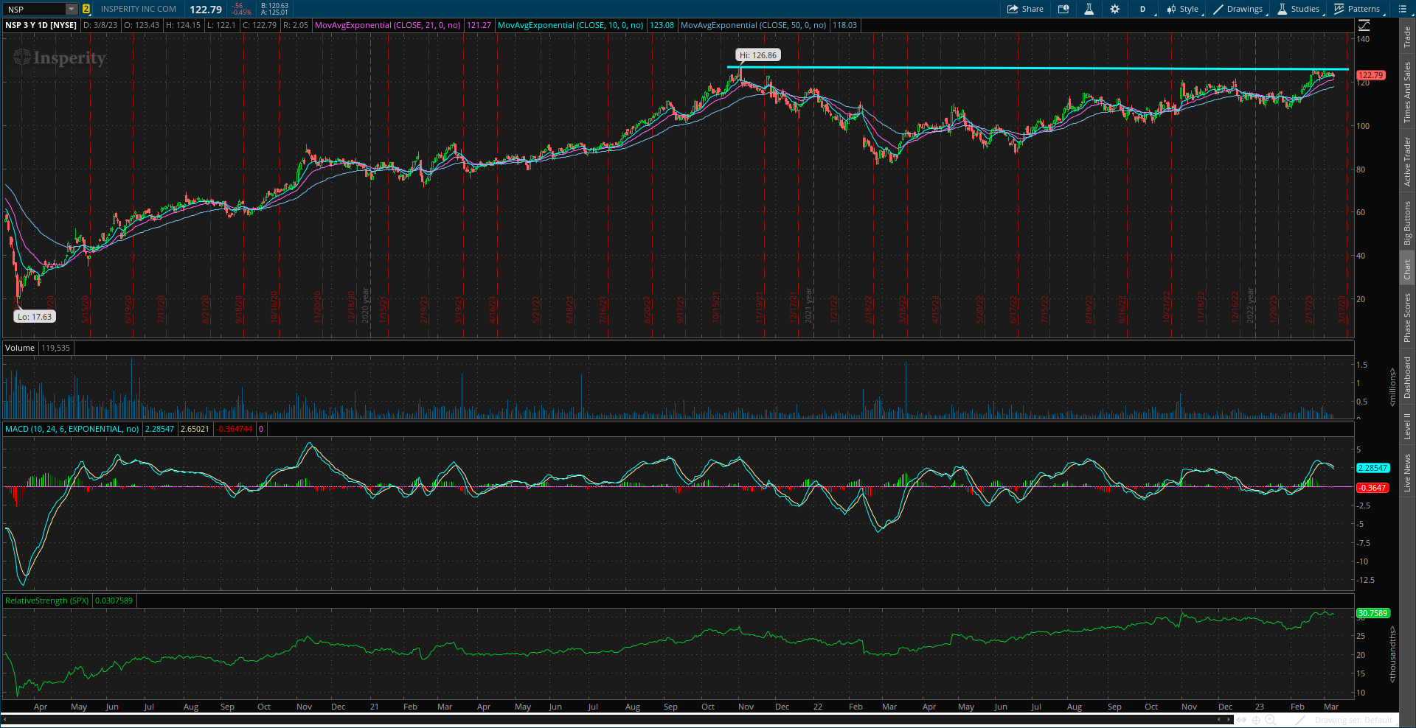Switch to Times And Sales sidebar tab
Image resolution: width=1416 pixels, height=728 pixels.
point(1407,92)
